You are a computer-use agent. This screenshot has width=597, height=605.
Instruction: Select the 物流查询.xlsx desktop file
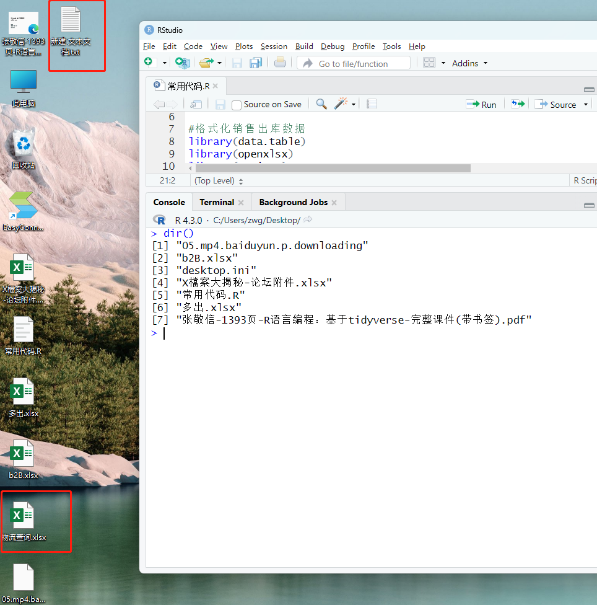tap(24, 522)
